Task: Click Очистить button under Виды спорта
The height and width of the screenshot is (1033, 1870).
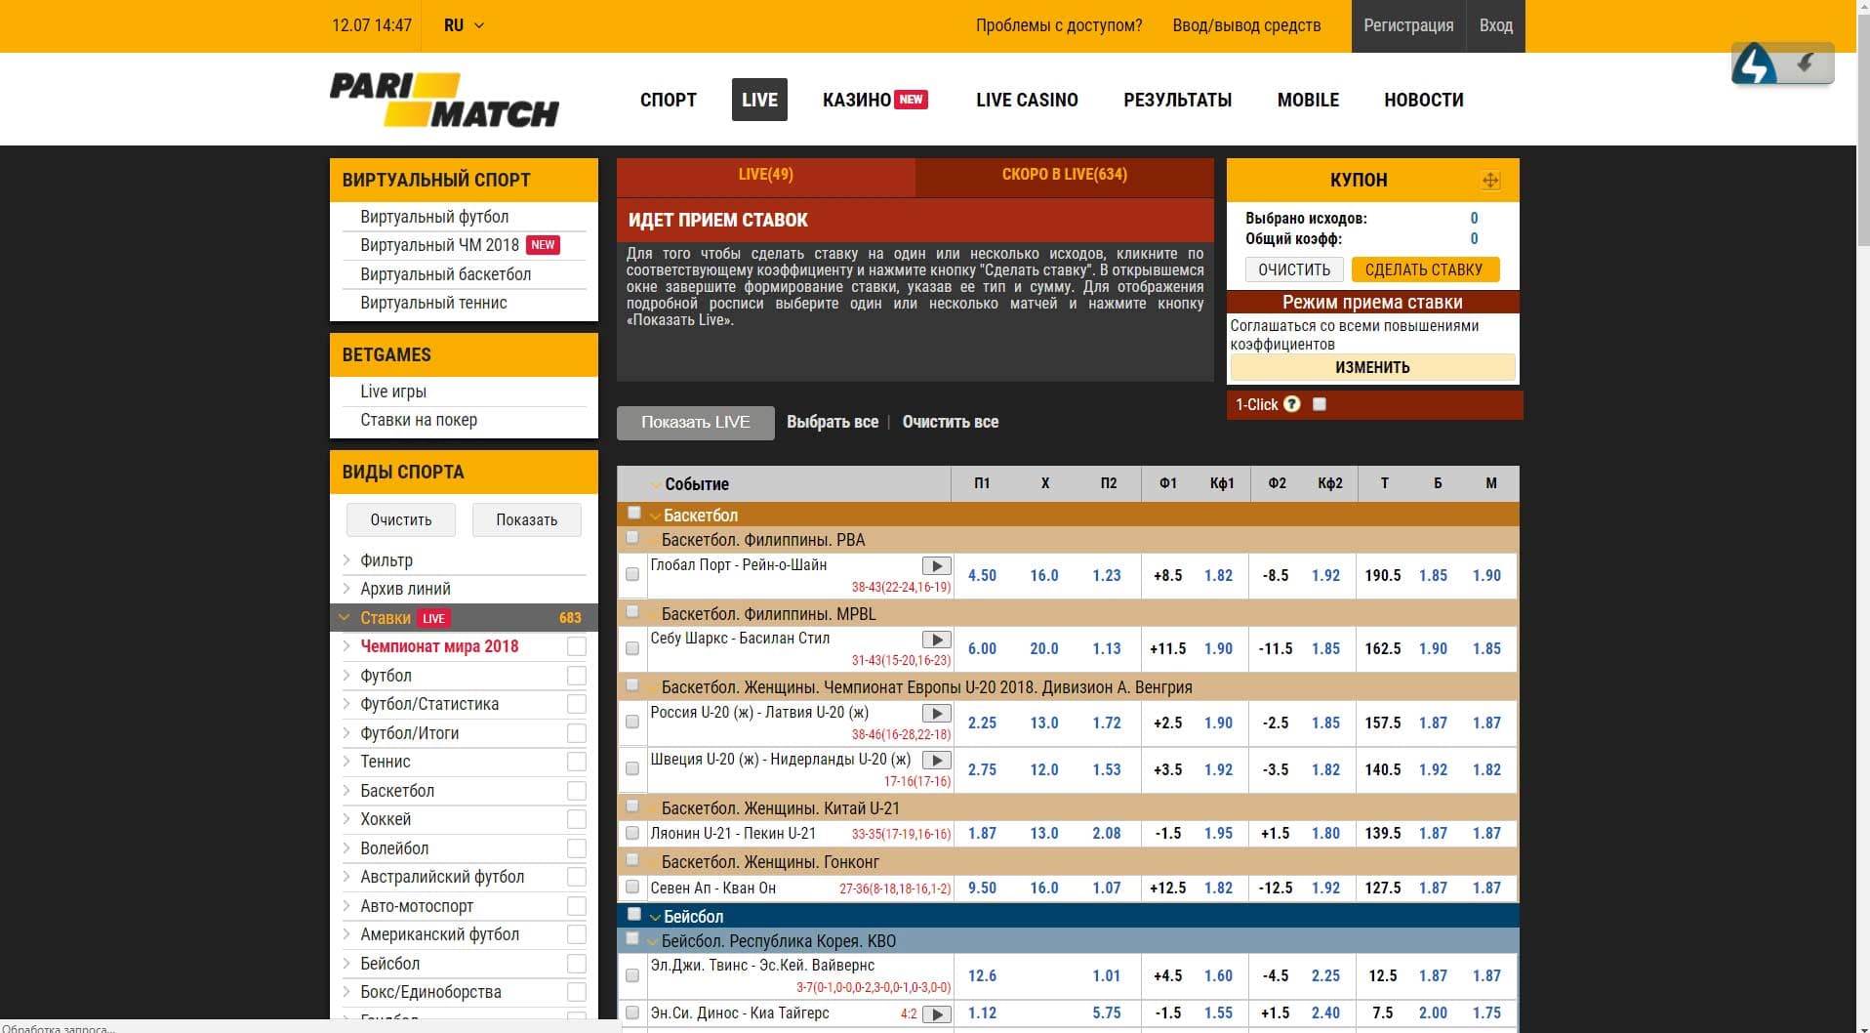Action: (x=401, y=519)
